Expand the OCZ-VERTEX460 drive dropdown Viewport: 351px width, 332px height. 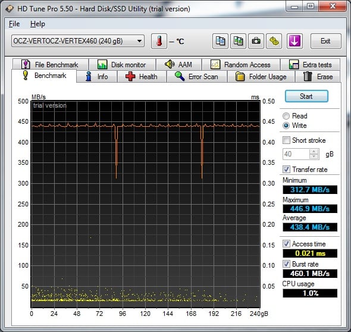point(78,41)
